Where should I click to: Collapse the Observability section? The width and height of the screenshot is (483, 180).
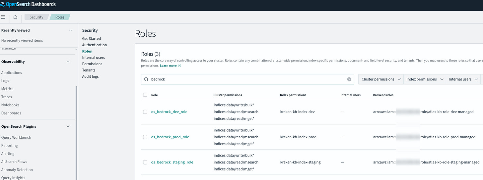tap(68, 62)
